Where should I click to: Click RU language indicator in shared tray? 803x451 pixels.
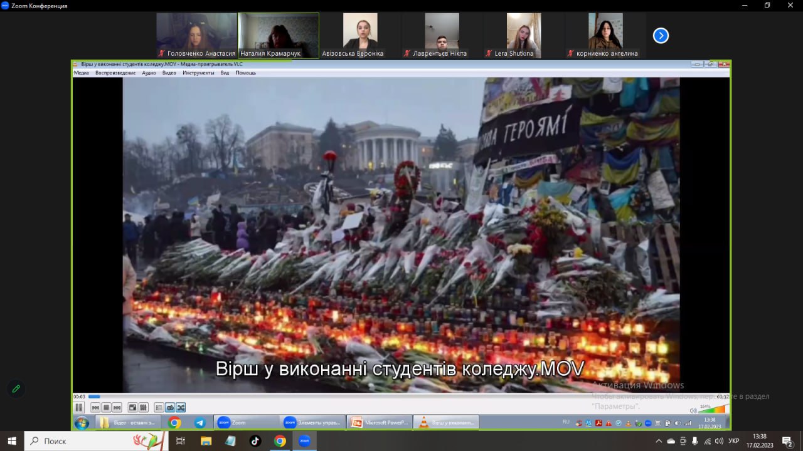pos(566,422)
